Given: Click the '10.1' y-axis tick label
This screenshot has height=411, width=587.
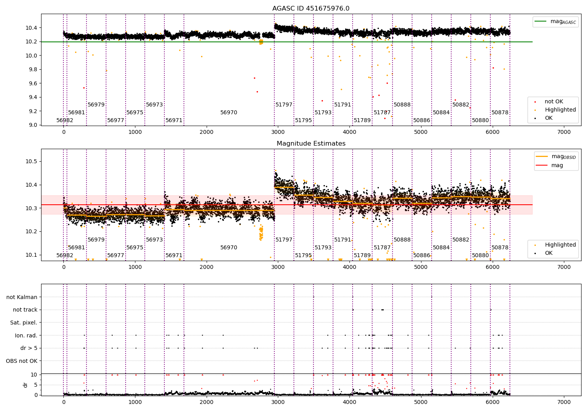Looking at the screenshot, I should 32,255.
